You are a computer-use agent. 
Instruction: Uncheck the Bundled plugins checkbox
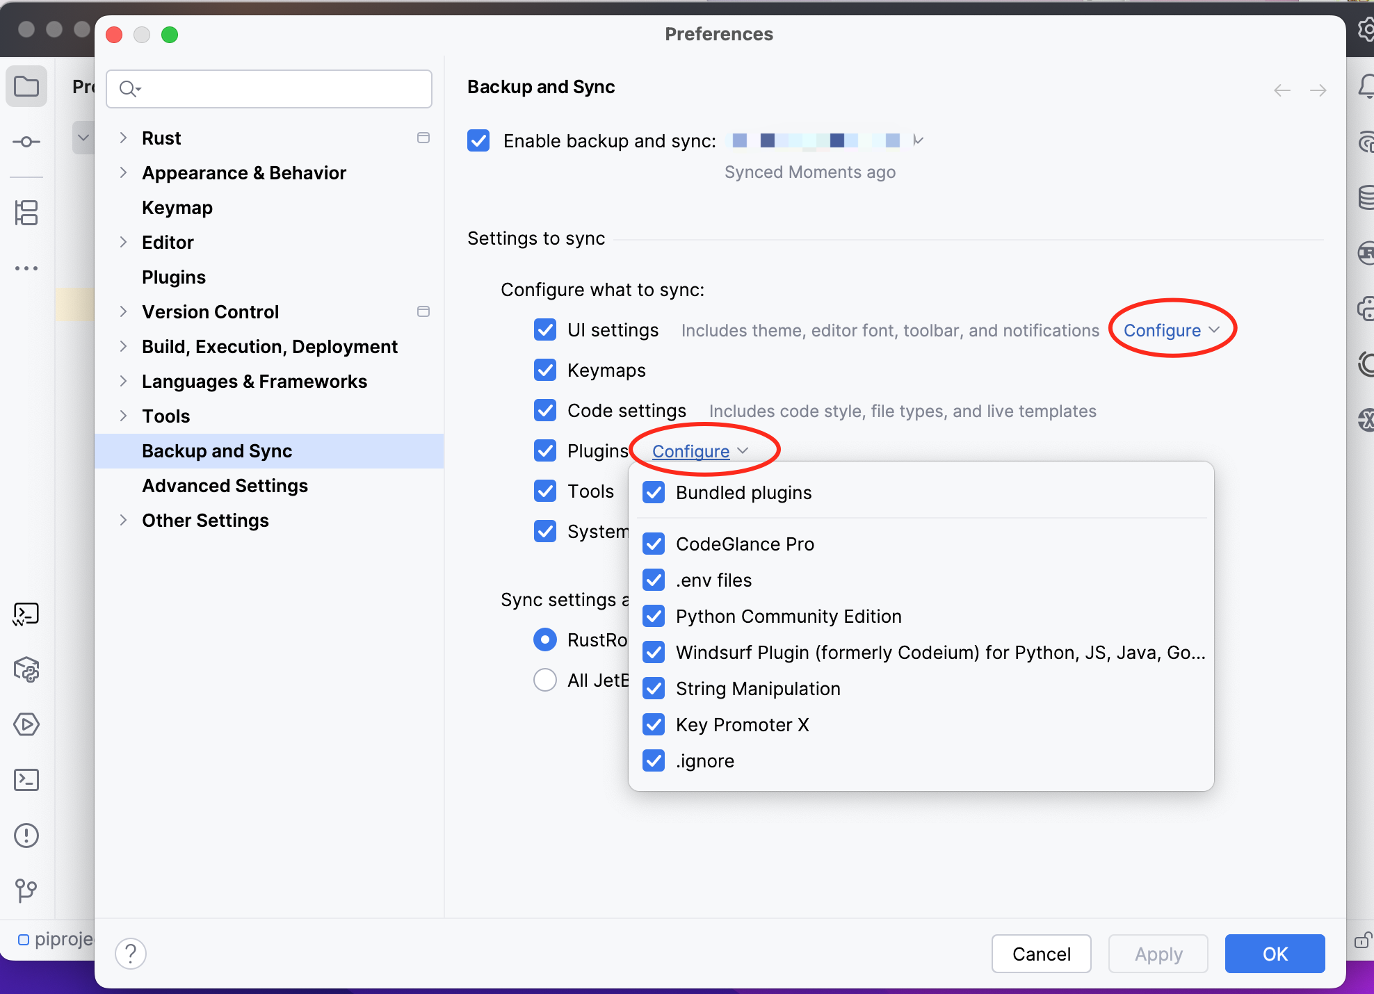[x=654, y=492]
